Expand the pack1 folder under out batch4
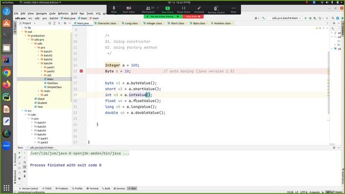 tap(42, 67)
